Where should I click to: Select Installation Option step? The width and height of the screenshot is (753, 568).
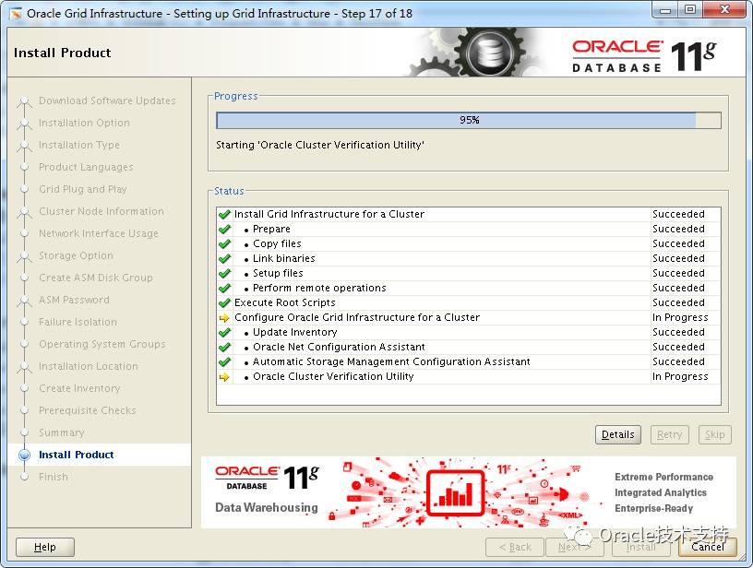coord(84,123)
